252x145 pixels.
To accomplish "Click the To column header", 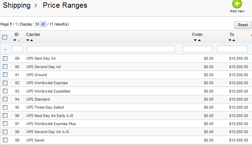I will click(232, 35).
